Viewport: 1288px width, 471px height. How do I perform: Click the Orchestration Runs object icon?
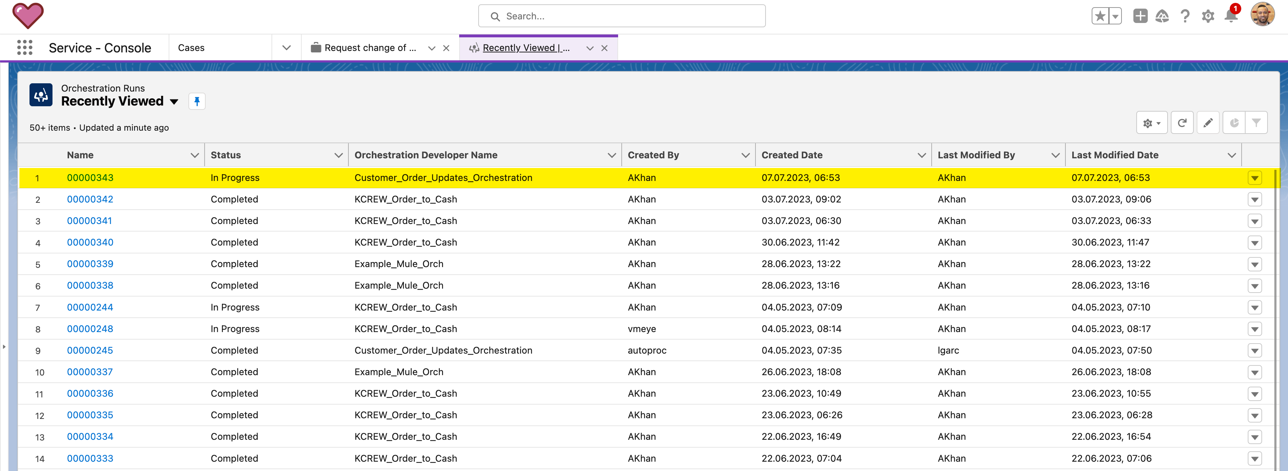pos(41,95)
